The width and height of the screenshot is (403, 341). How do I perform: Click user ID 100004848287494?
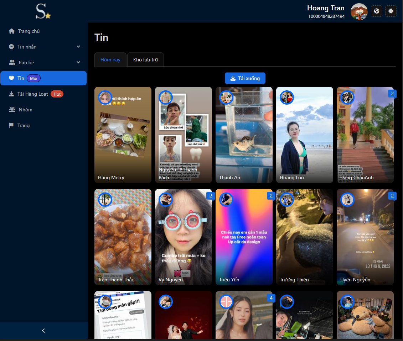(x=326, y=16)
